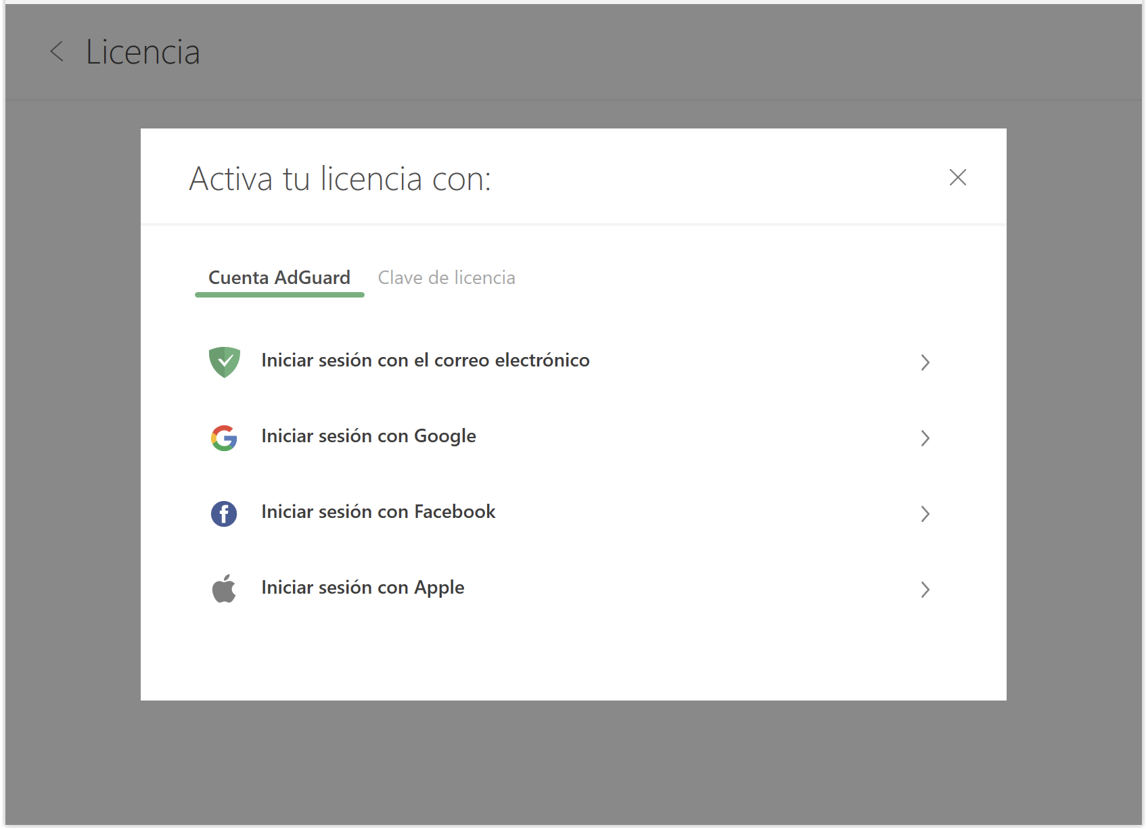Click the Google logo icon
The width and height of the screenshot is (1146, 829).
tap(224, 438)
